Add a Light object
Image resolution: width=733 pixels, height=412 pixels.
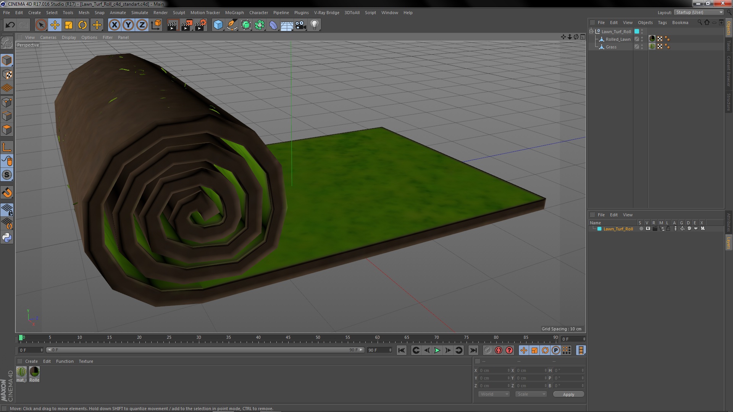315,25
